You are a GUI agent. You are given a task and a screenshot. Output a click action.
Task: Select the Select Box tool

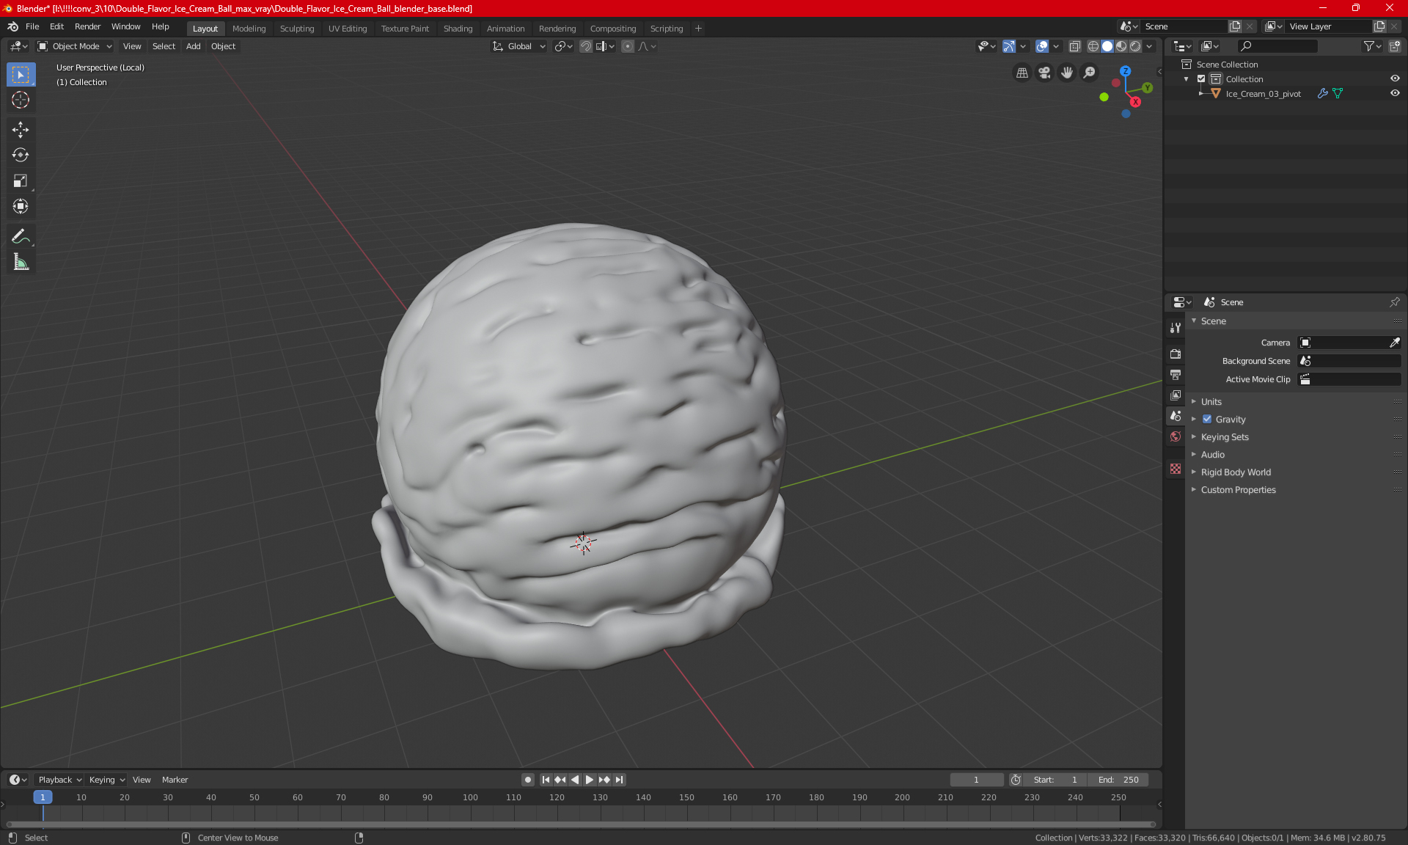[x=21, y=74]
